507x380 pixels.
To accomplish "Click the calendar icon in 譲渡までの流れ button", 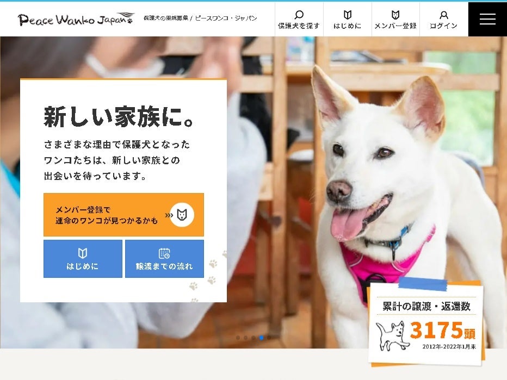I will (x=164, y=253).
